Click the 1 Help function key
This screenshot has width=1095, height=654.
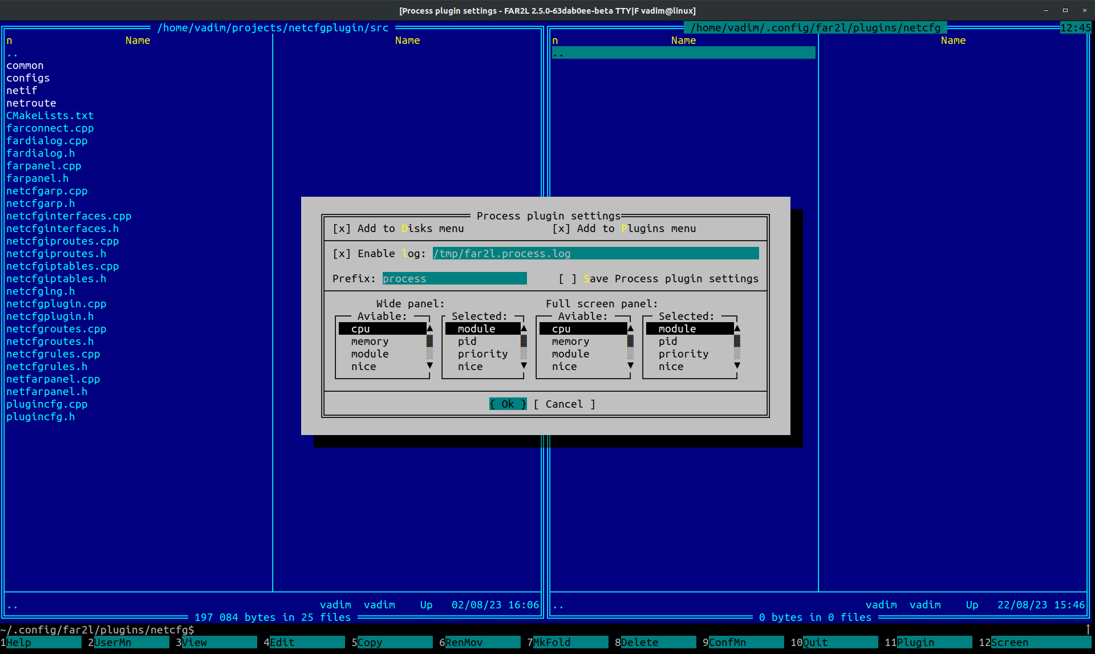(x=40, y=643)
